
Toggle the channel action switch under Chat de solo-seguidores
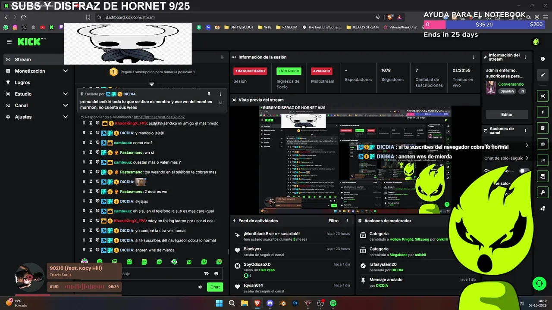[524, 171]
